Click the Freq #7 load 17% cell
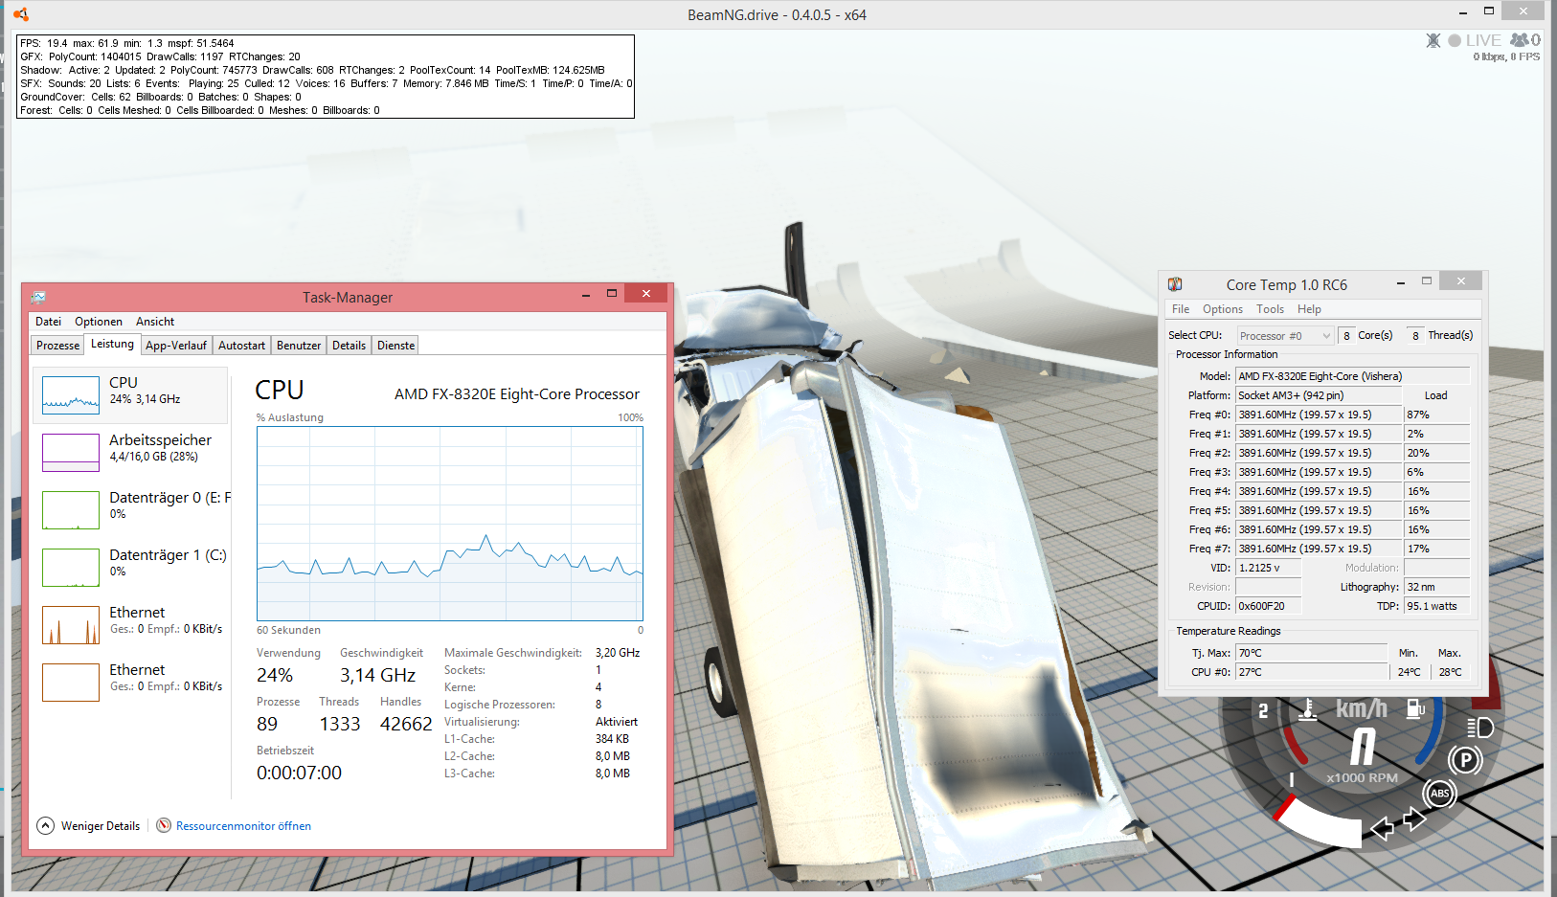 pyautogui.click(x=1436, y=549)
